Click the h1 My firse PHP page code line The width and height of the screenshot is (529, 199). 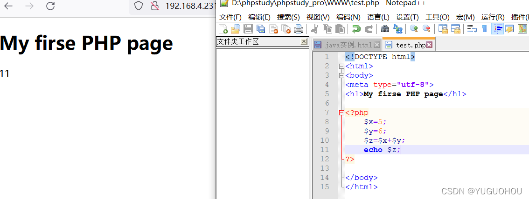(x=405, y=94)
